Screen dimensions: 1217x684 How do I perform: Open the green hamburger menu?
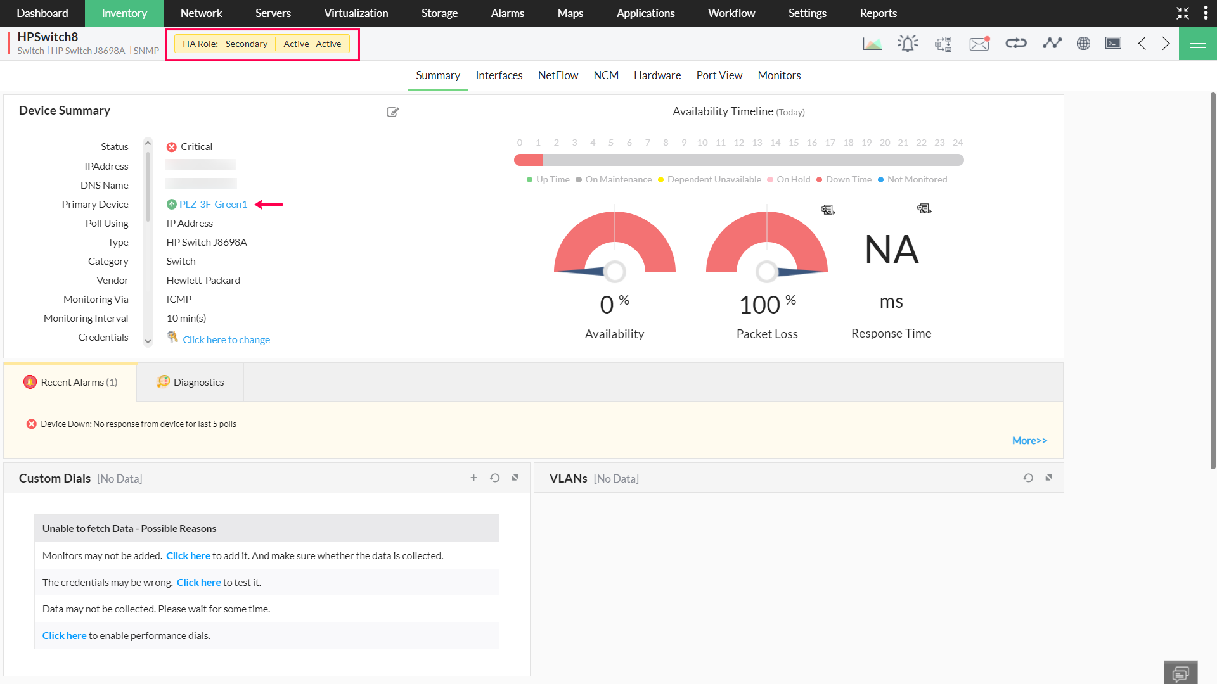[x=1197, y=44]
